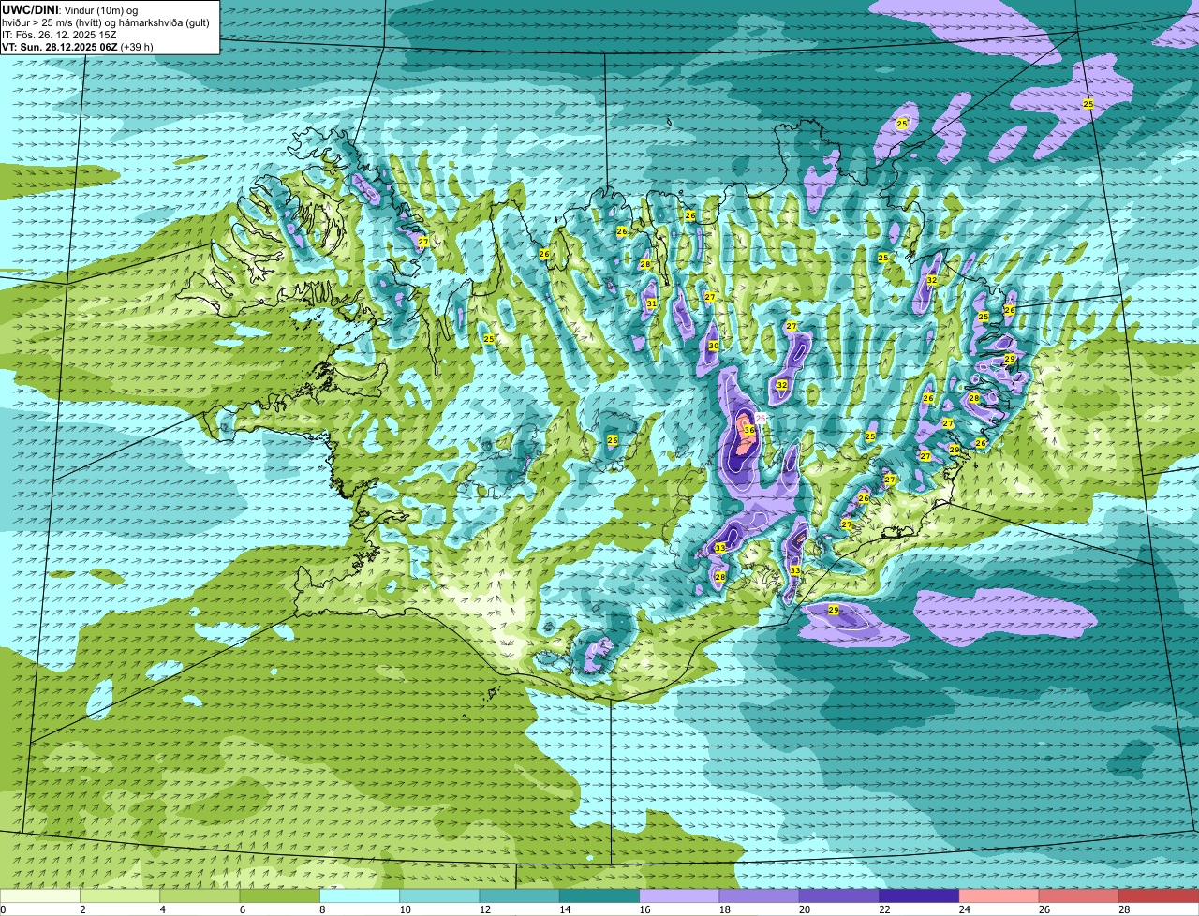Image resolution: width=1199 pixels, height=916 pixels.
Task: Click the 24–26 m/s light pink legend segment
Action: [999, 895]
